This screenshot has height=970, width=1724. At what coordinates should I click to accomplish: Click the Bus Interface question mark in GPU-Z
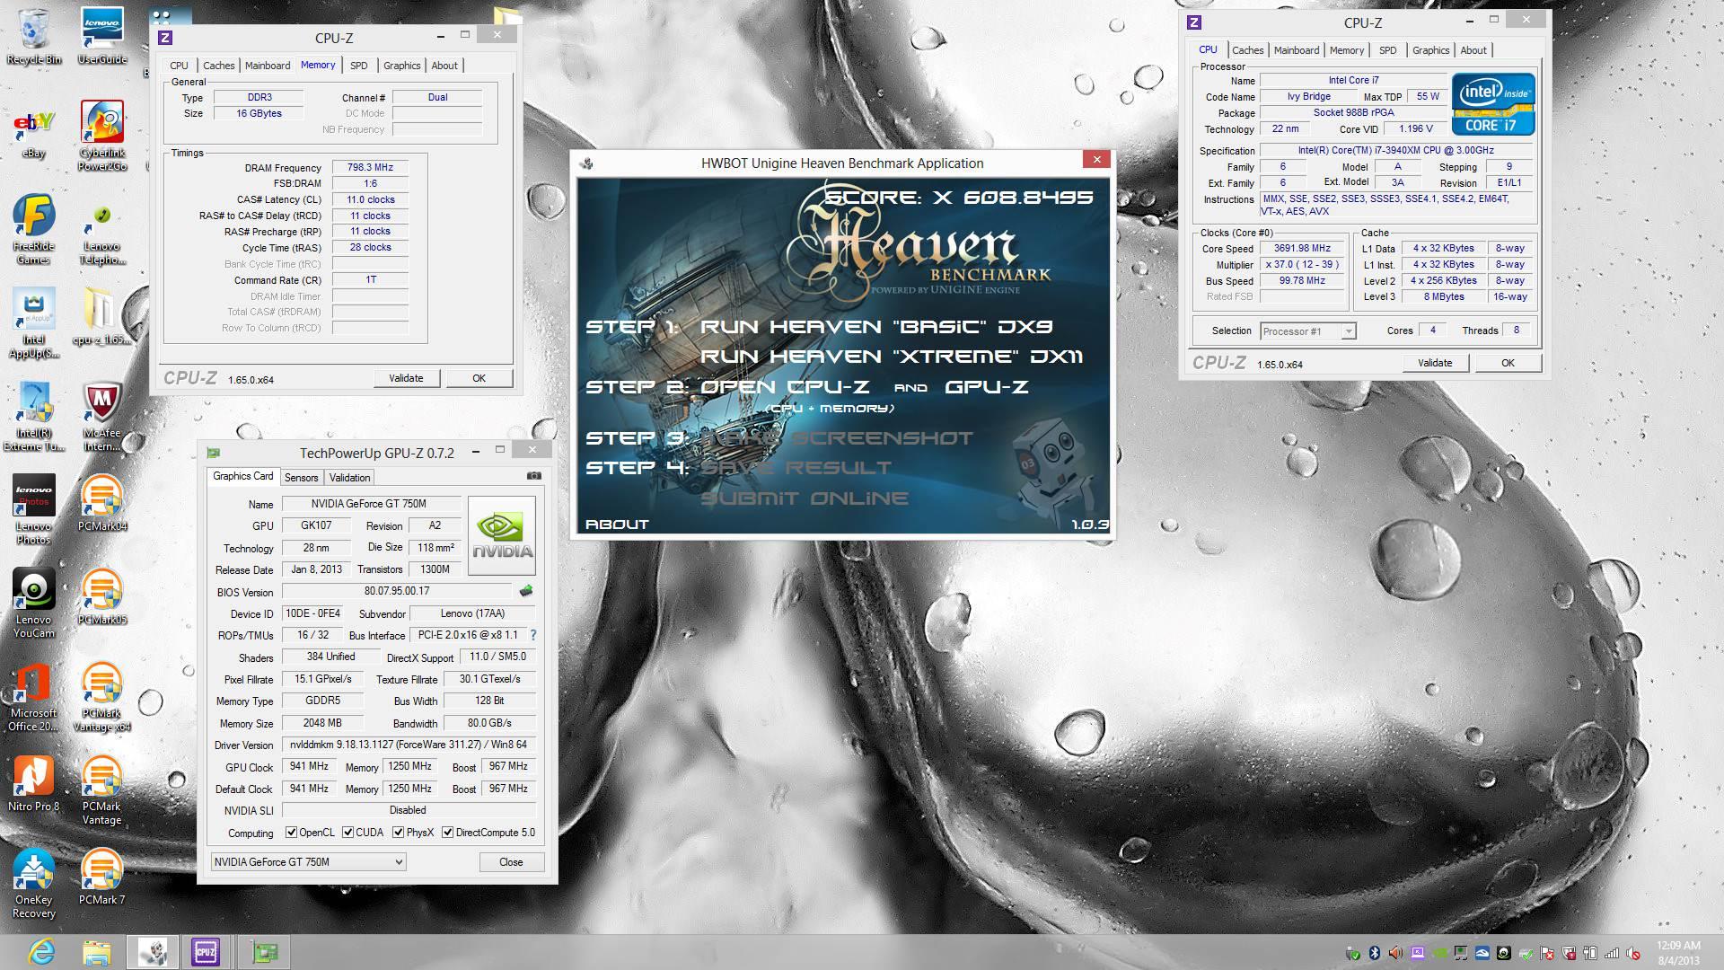point(533,635)
